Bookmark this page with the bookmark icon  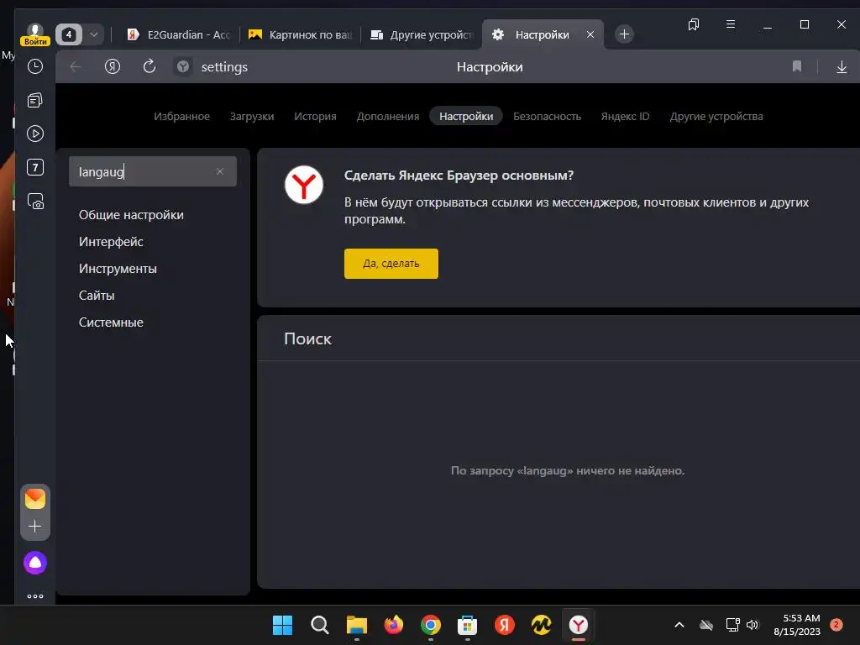point(797,67)
